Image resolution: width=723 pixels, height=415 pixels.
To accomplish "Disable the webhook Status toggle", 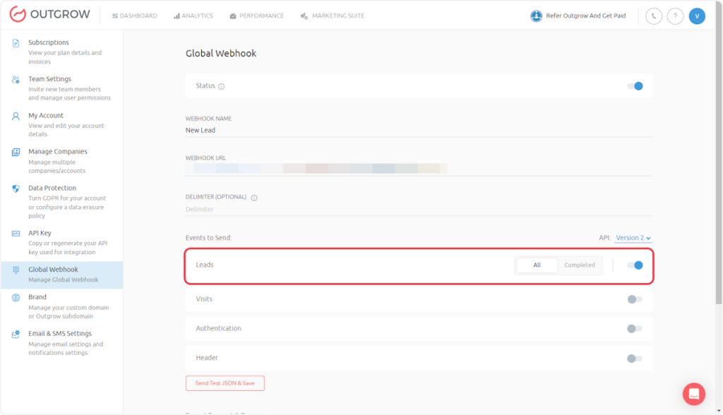I will (x=635, y=86).
